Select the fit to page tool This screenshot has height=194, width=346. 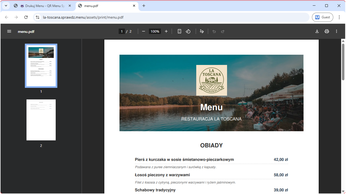click(179, 31)
